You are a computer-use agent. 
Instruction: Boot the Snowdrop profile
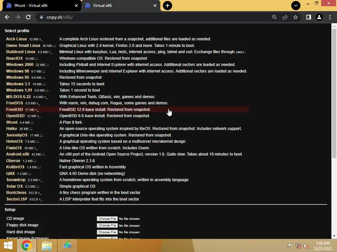tap(16, 180)
